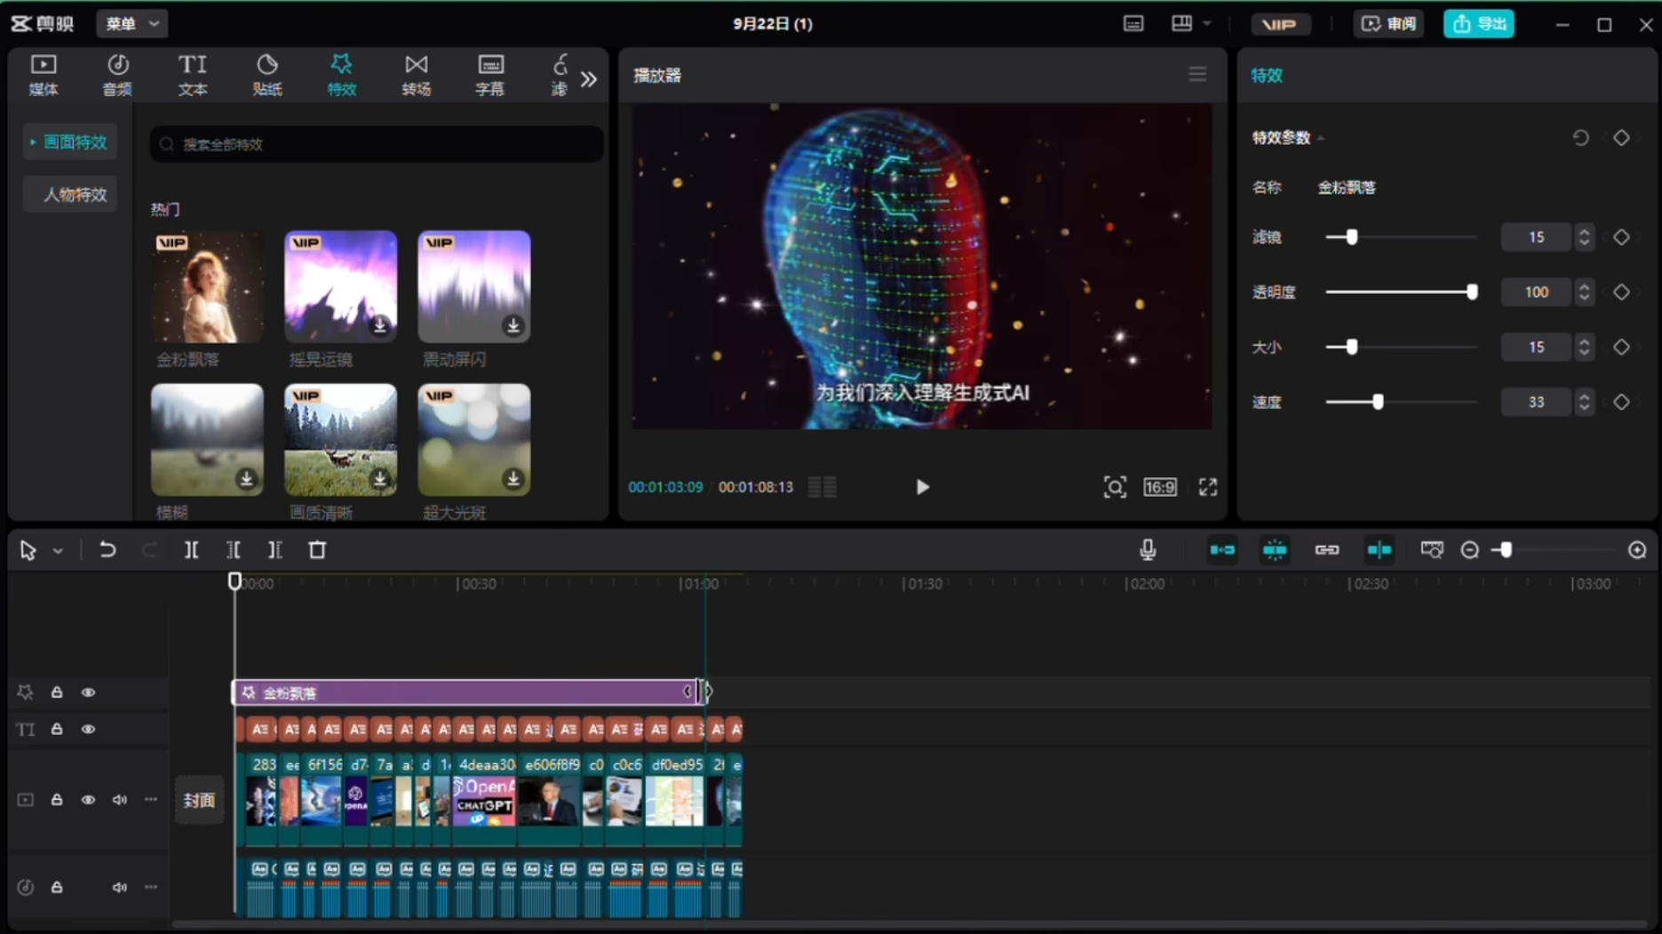
Task: Click the fullscreen preview icon
Action: 1207,487
